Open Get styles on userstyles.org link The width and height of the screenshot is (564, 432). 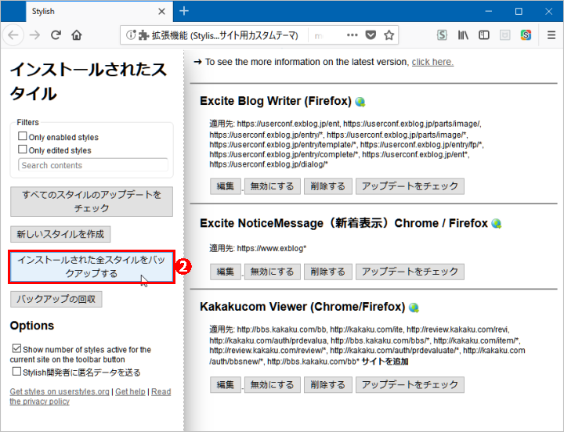tap(60, 392)
